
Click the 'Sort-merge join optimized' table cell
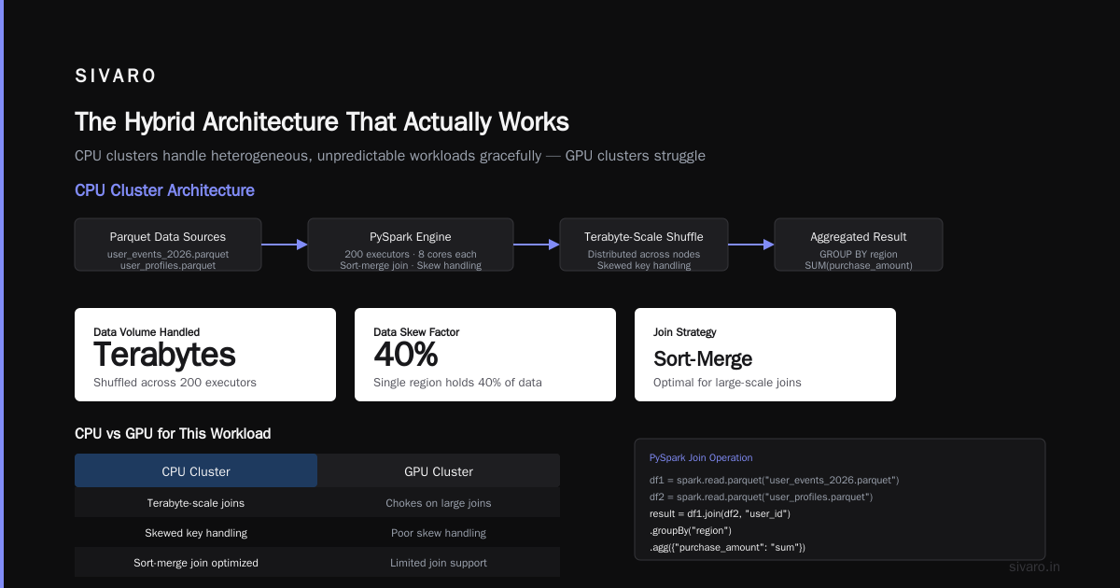coord(196,563)
